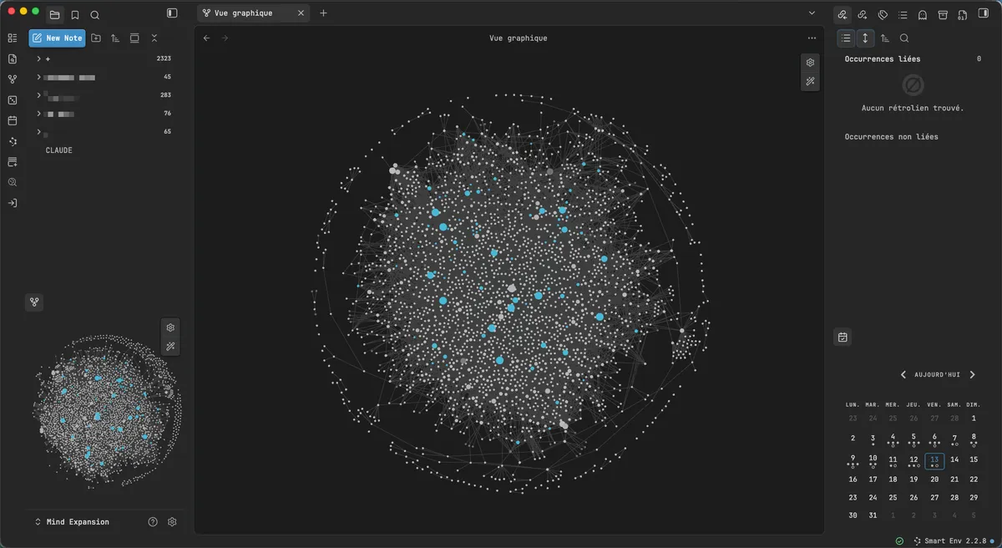This screenshot has width=1002, height=548.
Task: Select day 20 in the calendar
Action: pos(934,479)
